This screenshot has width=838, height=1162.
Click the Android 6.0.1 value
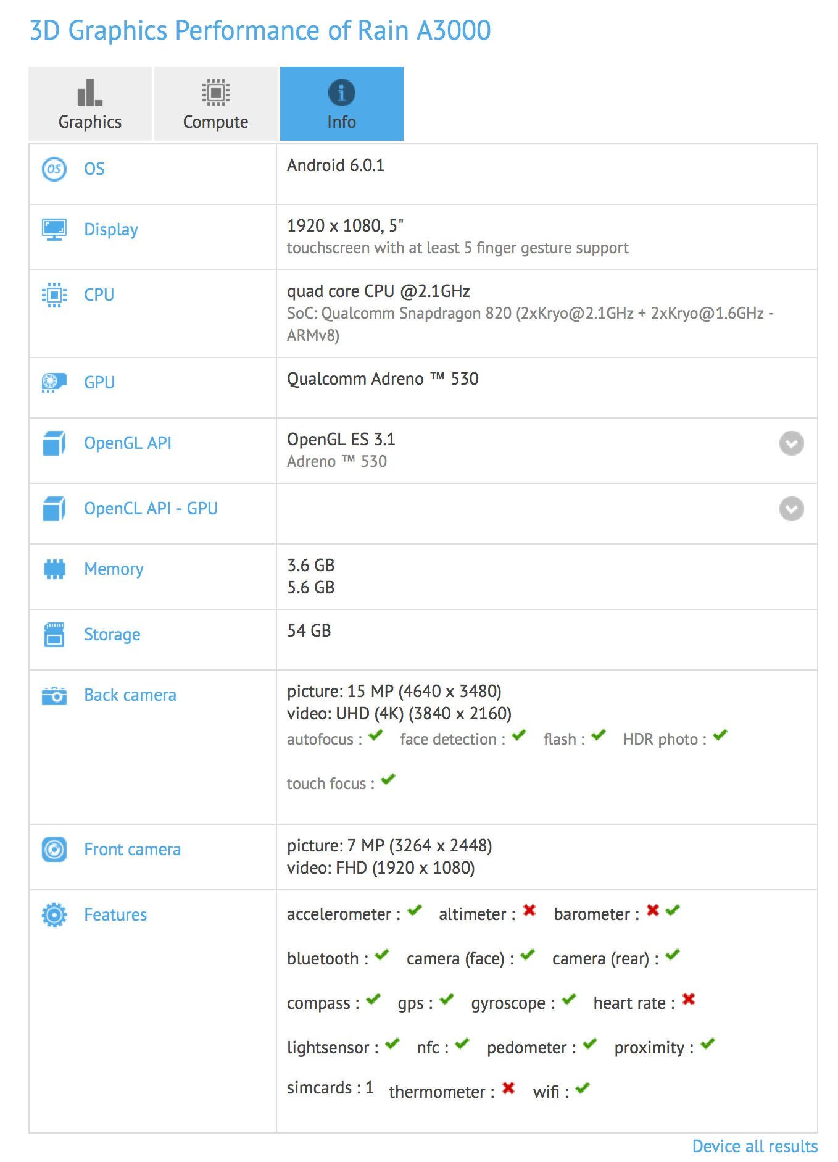[336, 165]
